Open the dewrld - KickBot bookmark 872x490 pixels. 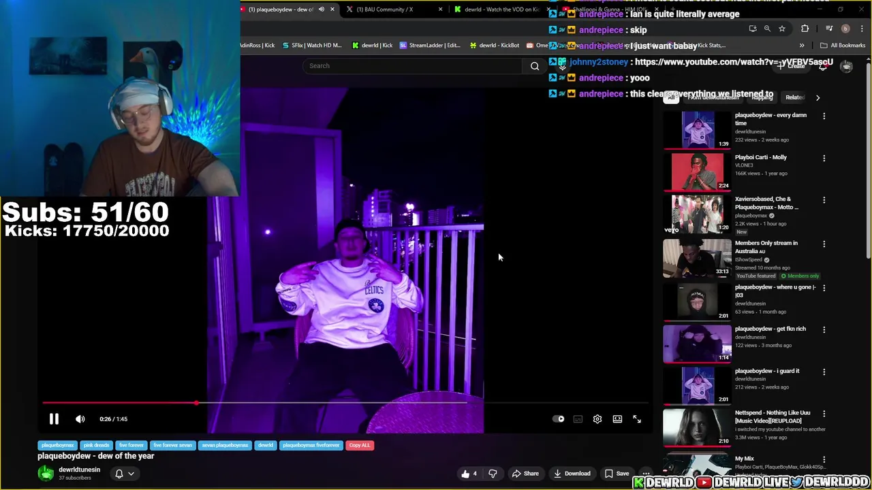(x=494, y=46)
